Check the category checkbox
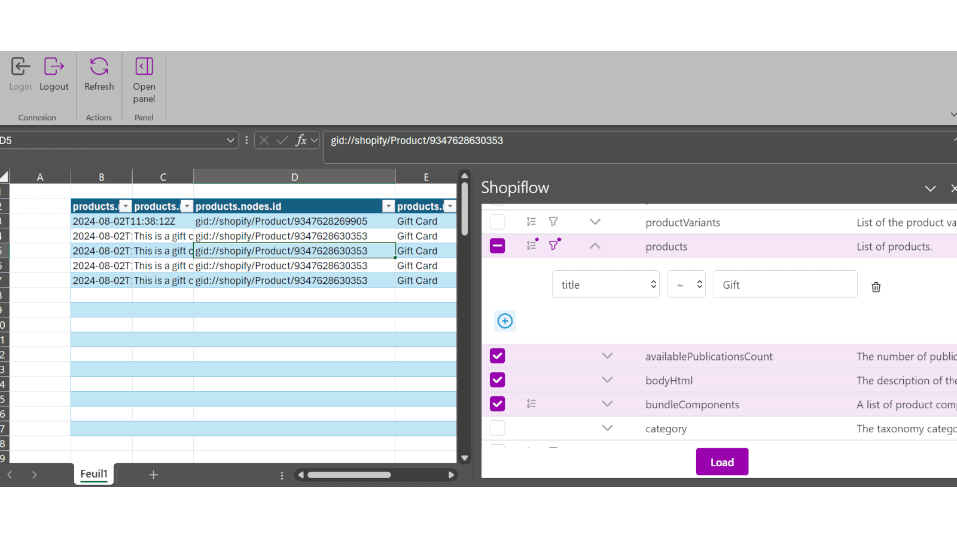The height and width of the screenshot is (538, 957). tap(497, 428)
